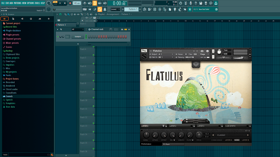Select X-Fade assign LAYER B
The image size is (280, 157).
[x=245, y=140]
